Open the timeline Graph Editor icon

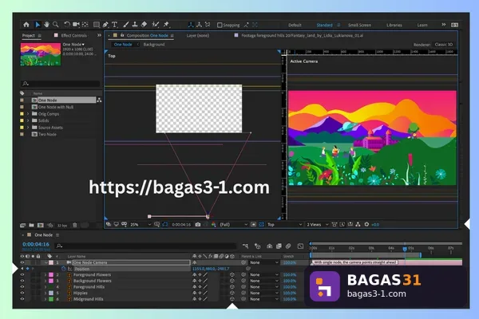point(301,246)
